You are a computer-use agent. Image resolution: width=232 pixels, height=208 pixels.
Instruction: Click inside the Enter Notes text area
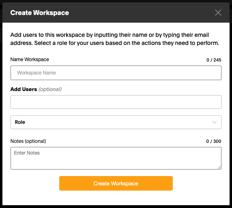tap(116, 158)
